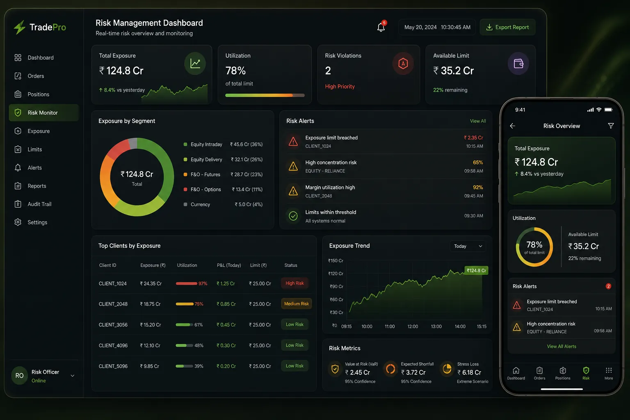Open Orders in the sidebar menu
The width and height of the screenshot is (630, 420).
(x=44, y=76)
